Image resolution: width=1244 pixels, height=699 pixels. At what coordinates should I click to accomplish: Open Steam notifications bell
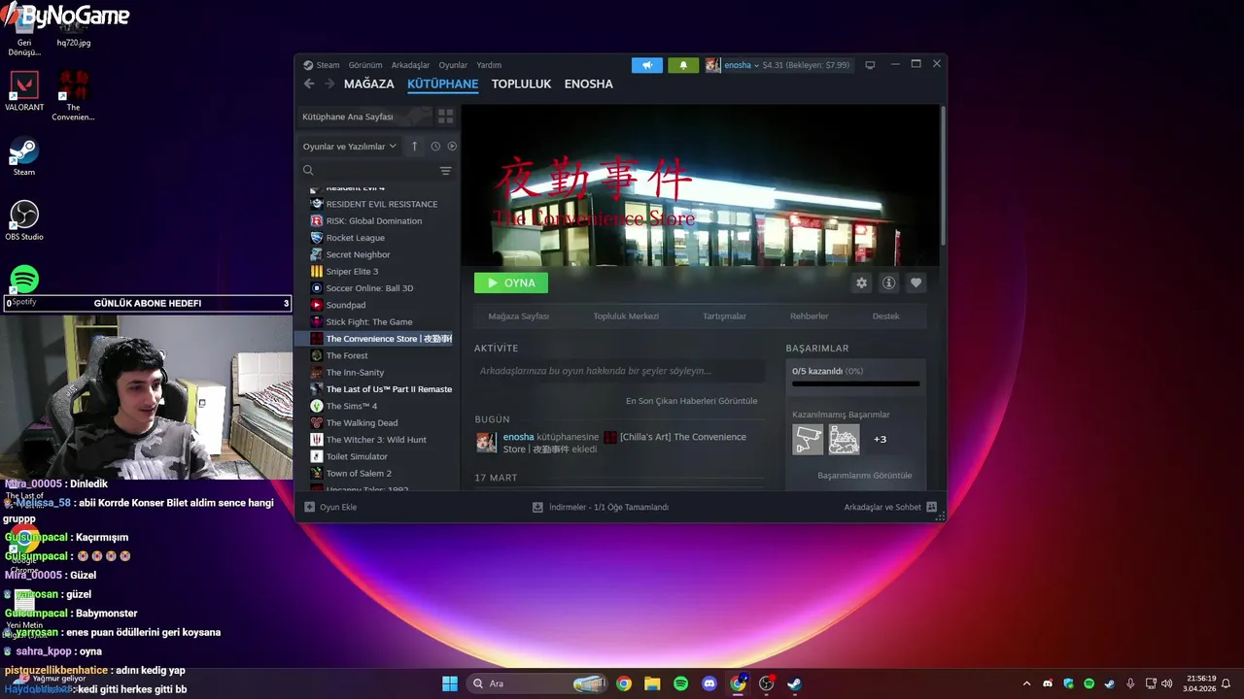click(683, 65)
